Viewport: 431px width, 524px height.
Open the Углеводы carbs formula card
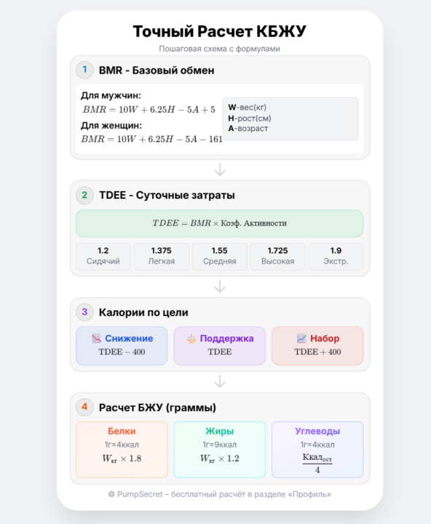317,450
